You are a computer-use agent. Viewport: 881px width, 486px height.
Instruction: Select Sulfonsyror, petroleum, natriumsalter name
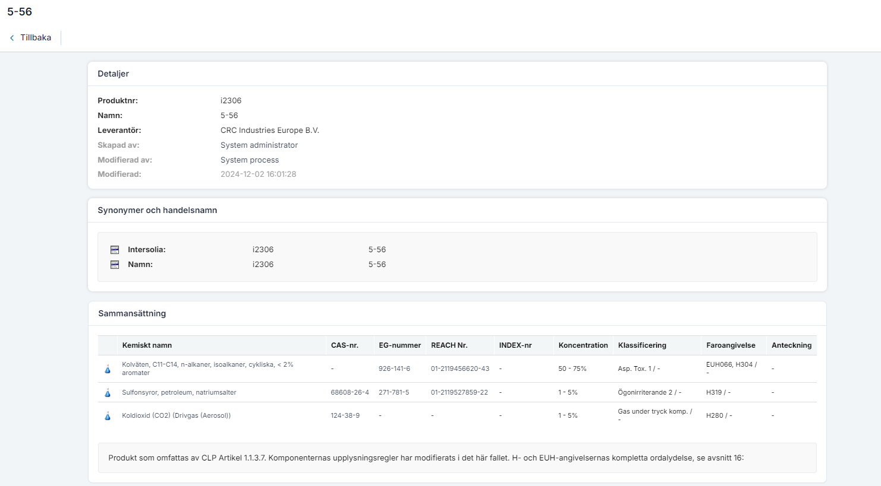pos(179,392)
